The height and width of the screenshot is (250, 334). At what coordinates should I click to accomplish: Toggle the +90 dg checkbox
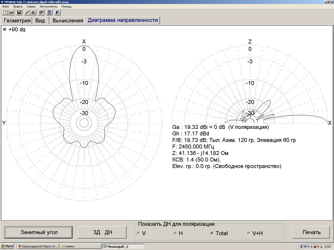[x=5, y=29]
